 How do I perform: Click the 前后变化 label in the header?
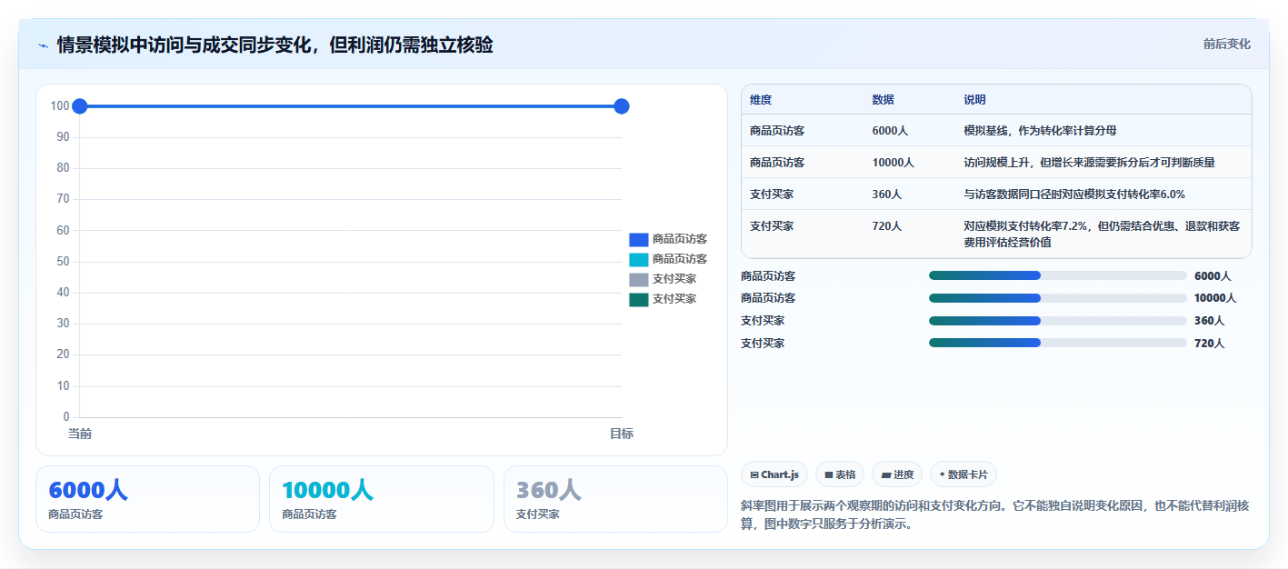(x=1226, y=44)
